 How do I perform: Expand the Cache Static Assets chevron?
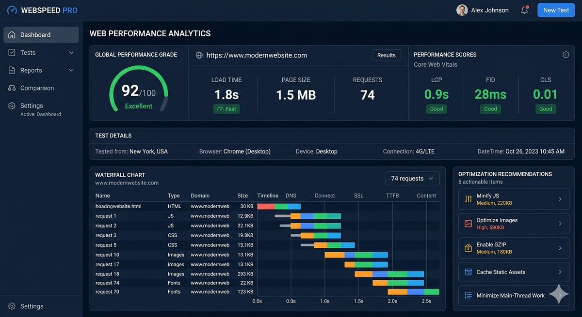pos(560,272)
